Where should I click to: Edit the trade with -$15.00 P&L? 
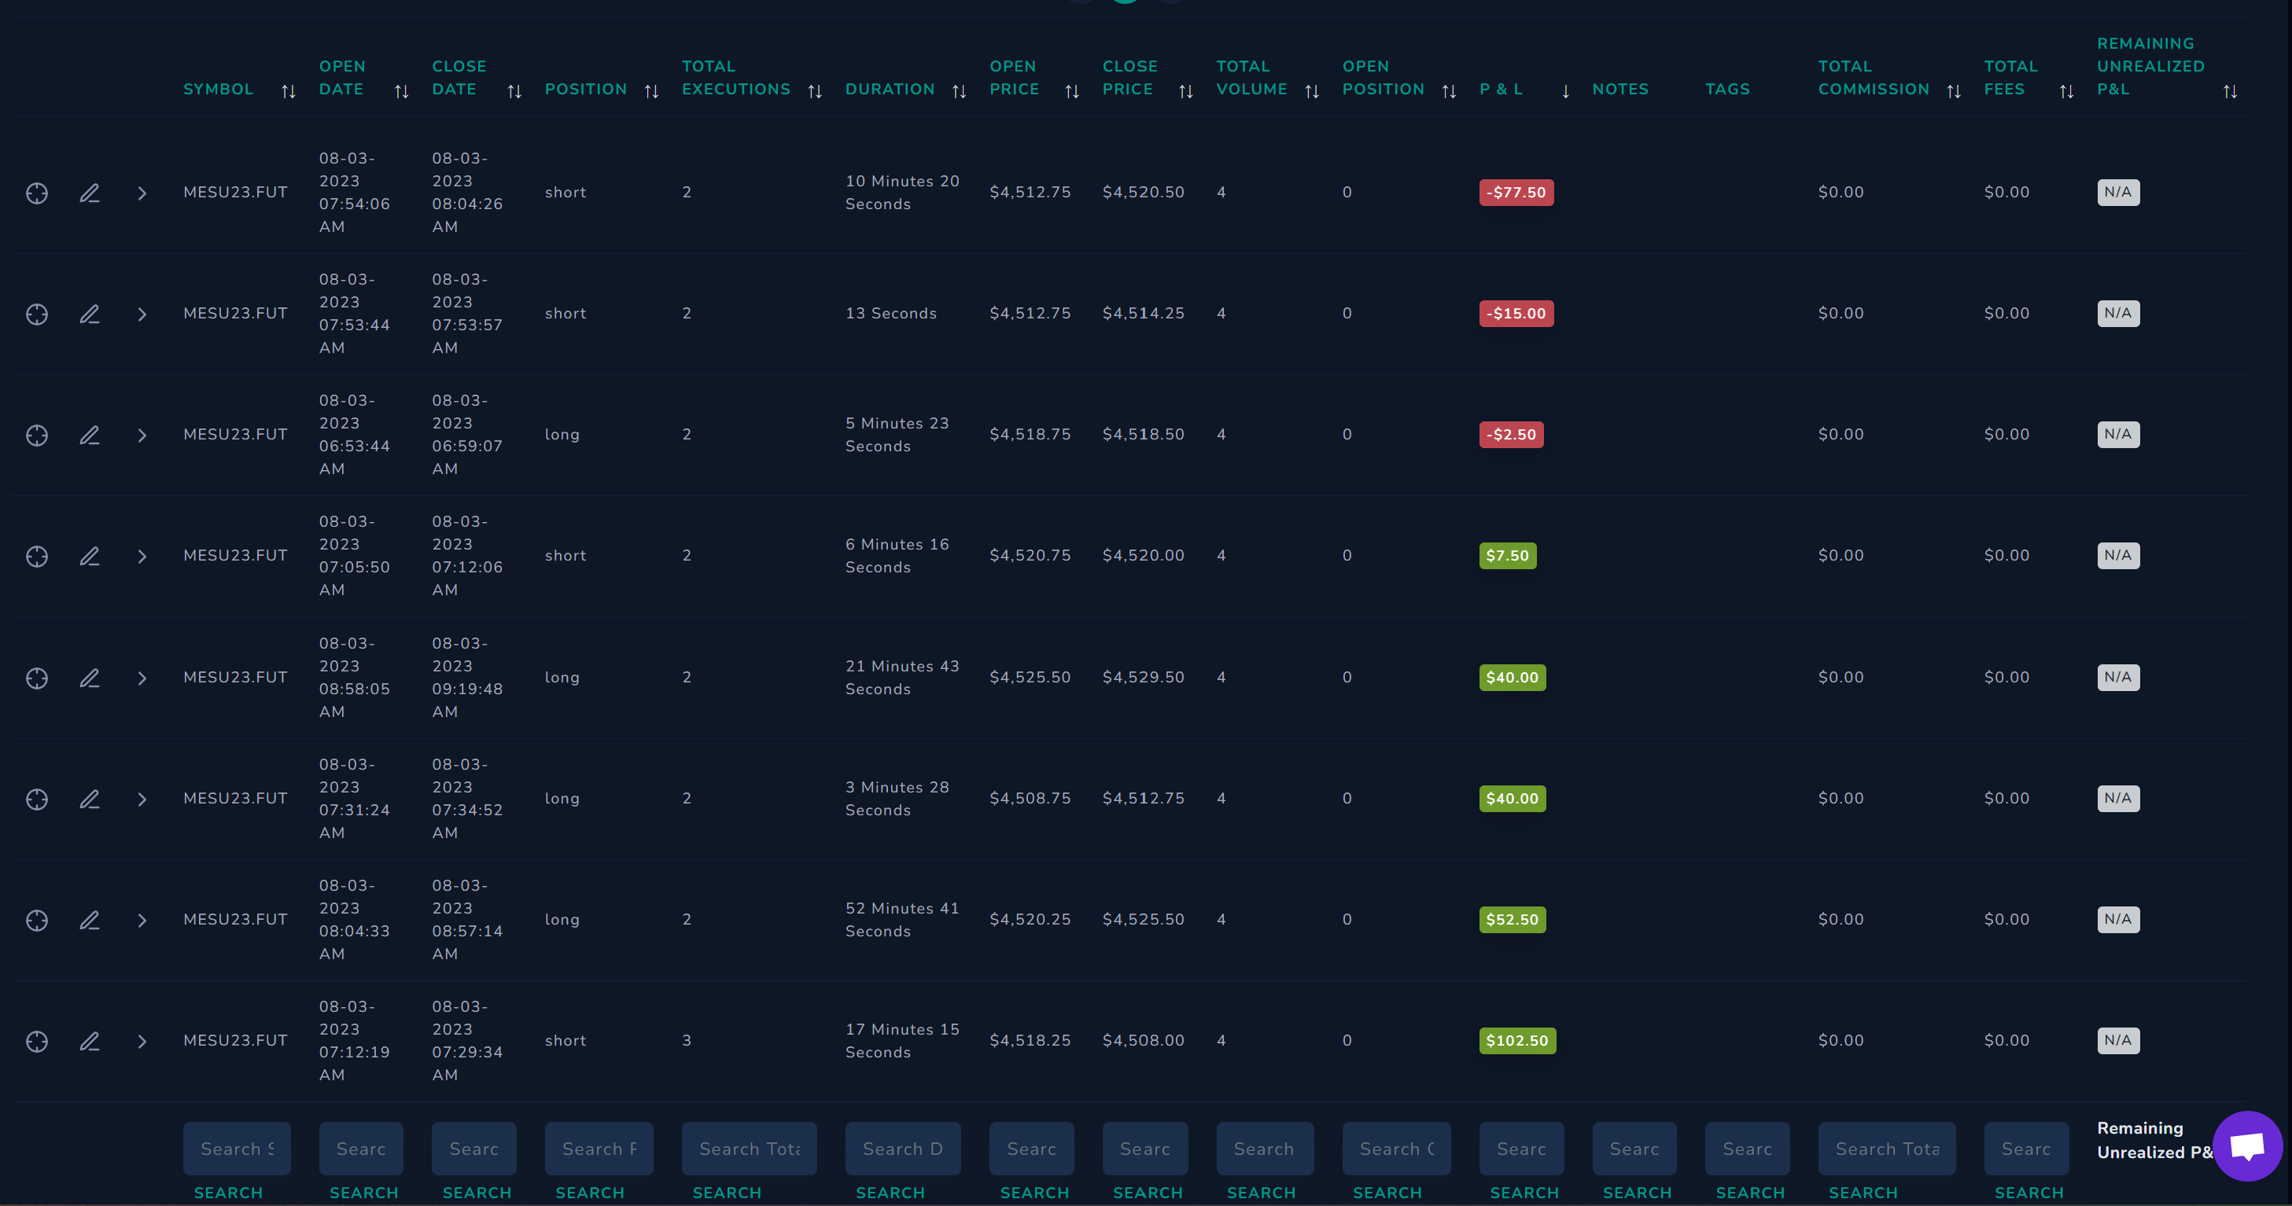point(89,314)
